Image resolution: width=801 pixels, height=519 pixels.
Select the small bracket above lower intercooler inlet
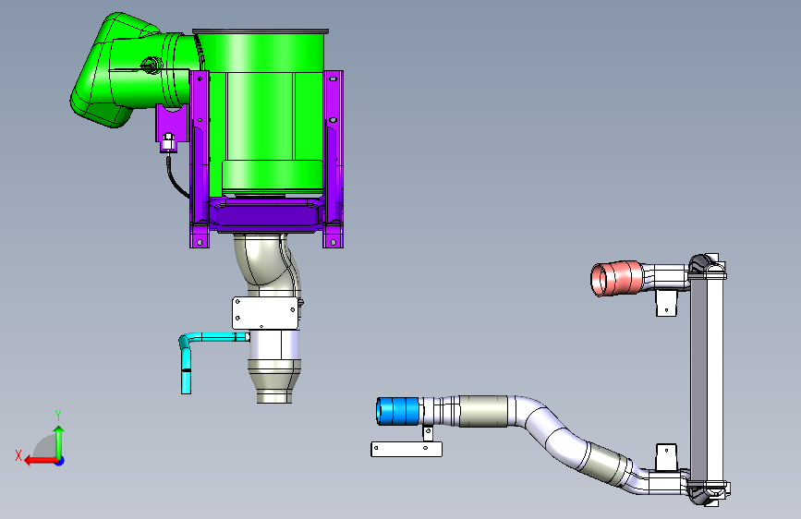point(667,457)
